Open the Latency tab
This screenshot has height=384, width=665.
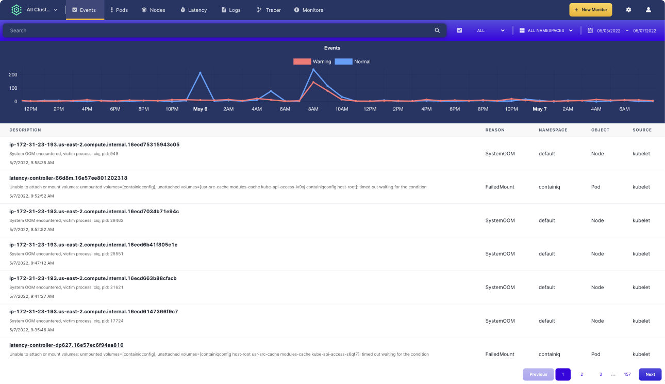pos(194,10)
